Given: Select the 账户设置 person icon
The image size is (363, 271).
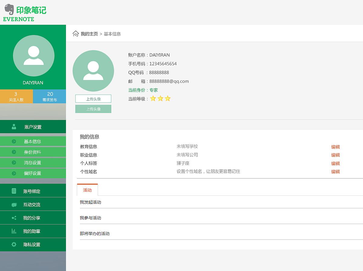Looking at the screenshot, I should click(13, 127).
